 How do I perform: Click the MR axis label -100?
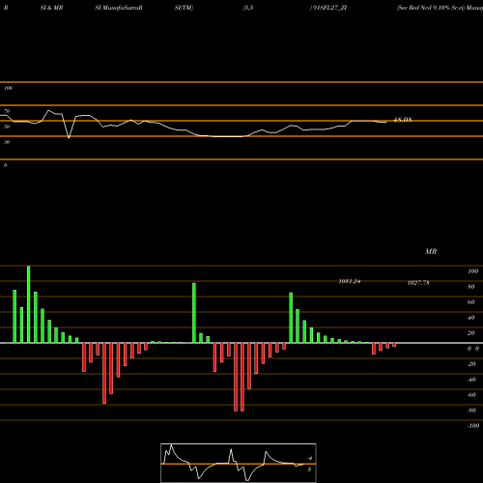click(x=473, y=426)
